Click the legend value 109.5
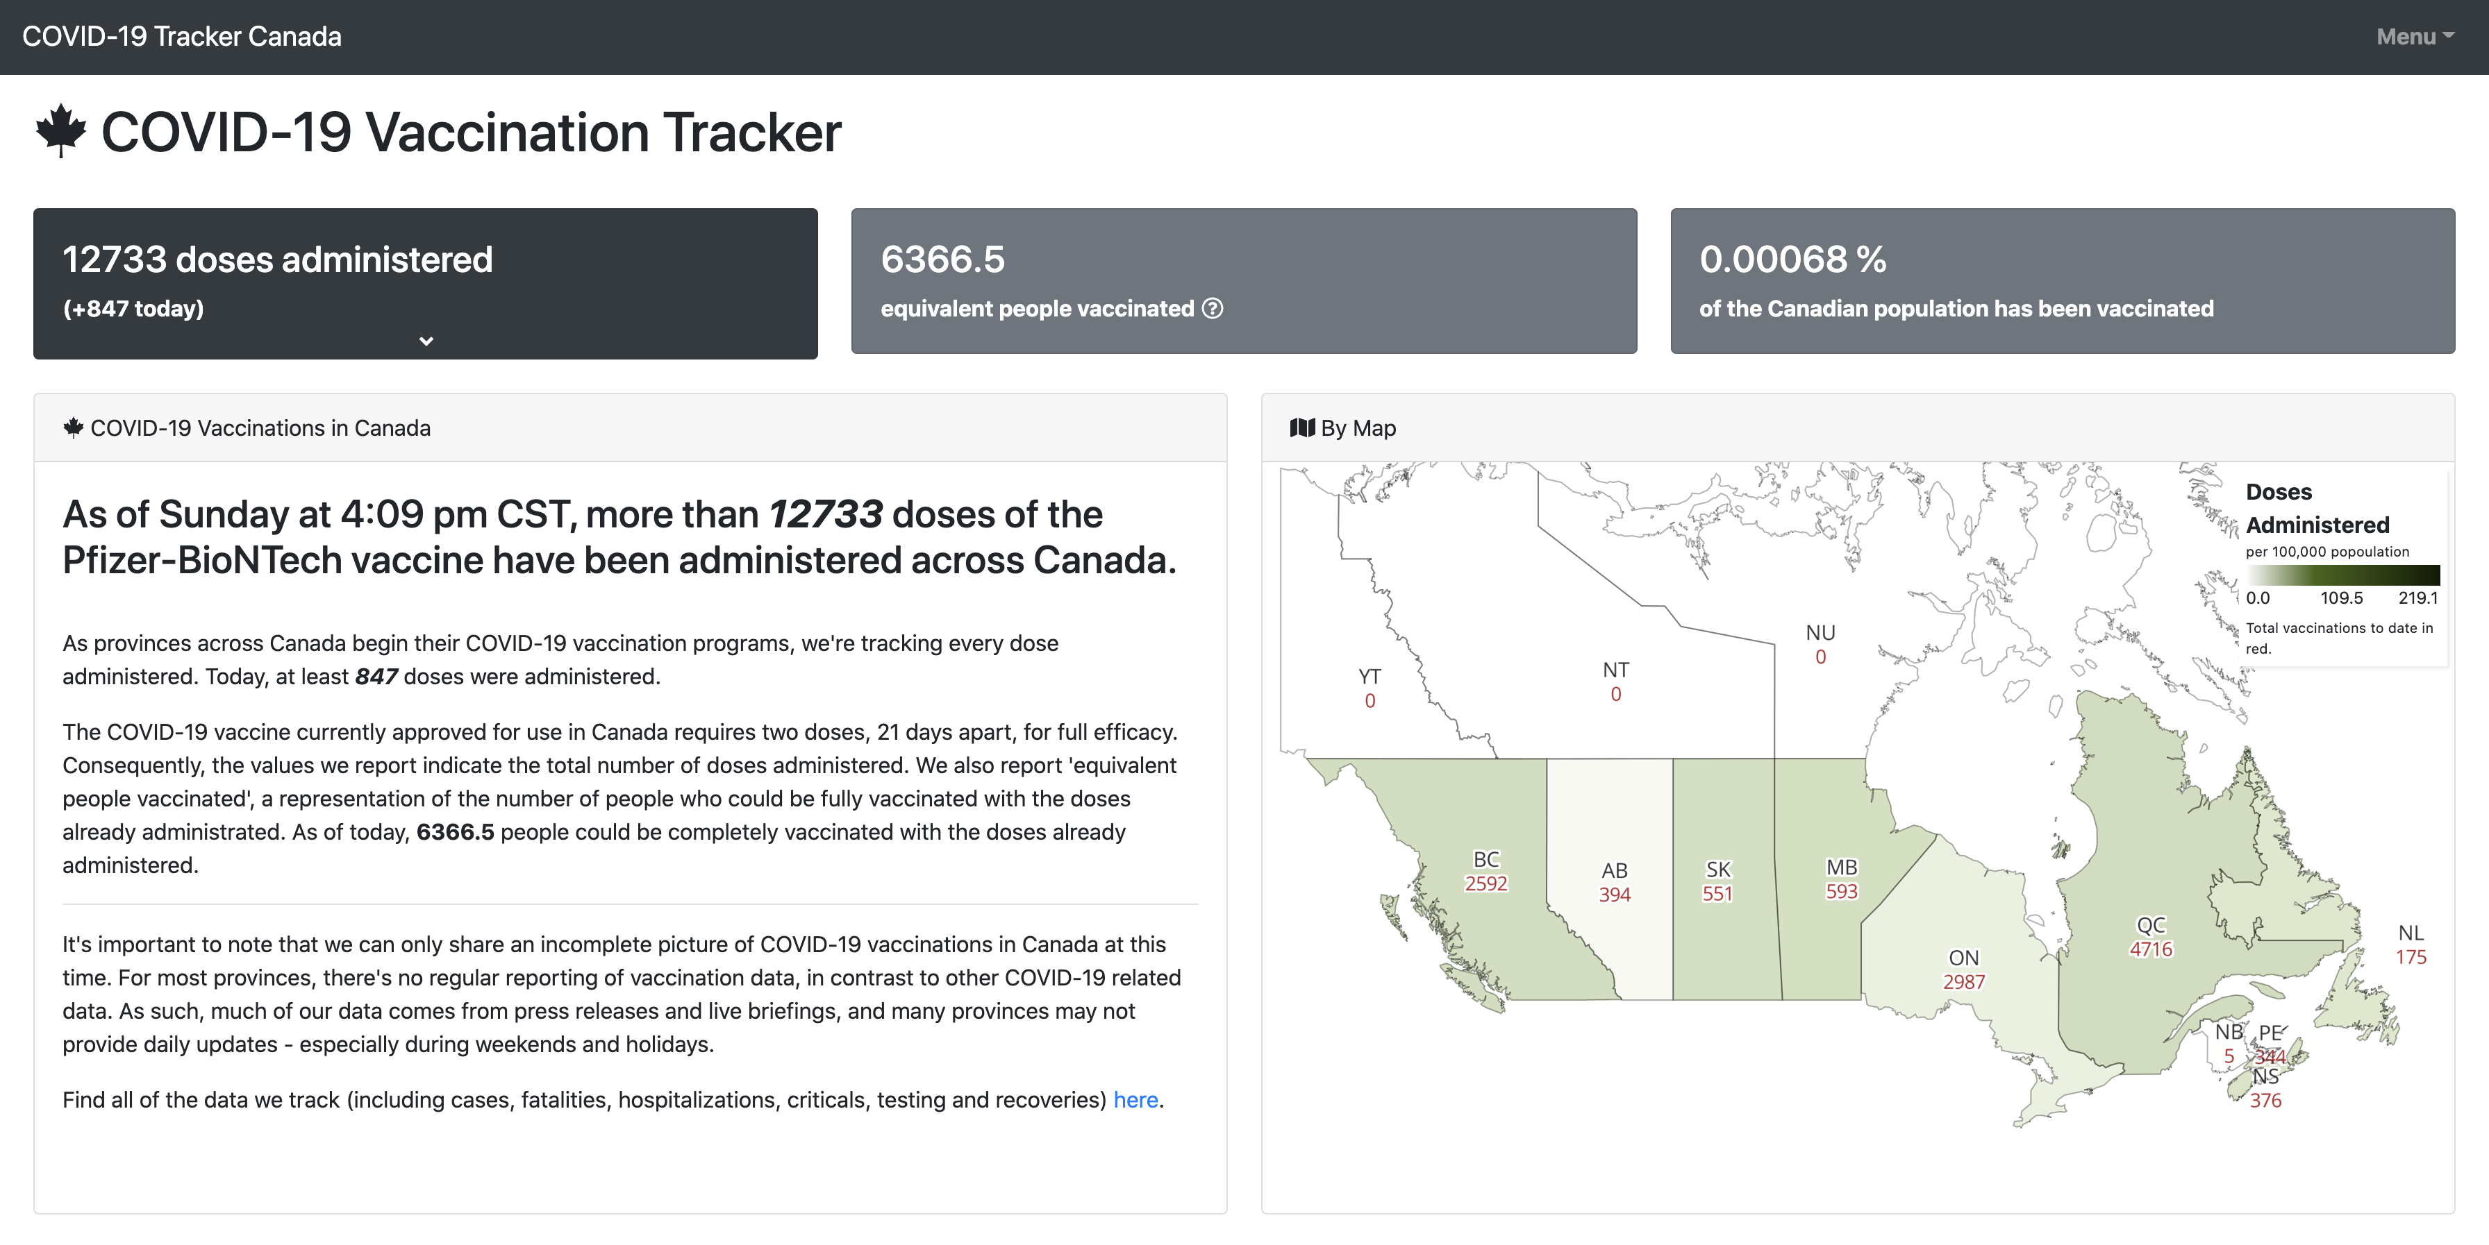Viewport: 2489px width, 1245px height. (2341, 598)
